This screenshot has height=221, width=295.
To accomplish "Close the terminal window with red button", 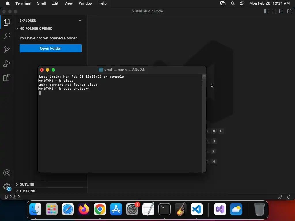I will pos(42,70).
